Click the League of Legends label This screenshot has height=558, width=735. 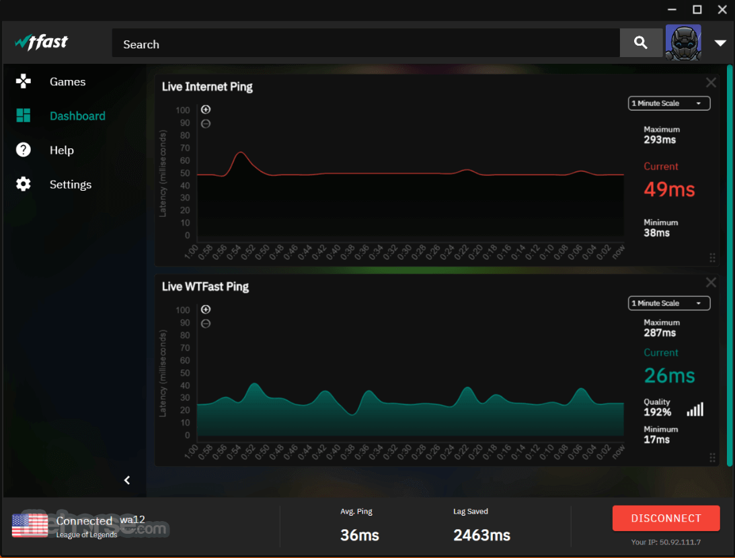tap(87, 534)
